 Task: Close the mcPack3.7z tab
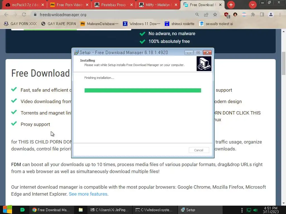(x=43, y=5)
